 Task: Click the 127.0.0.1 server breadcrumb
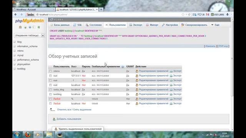57,20
